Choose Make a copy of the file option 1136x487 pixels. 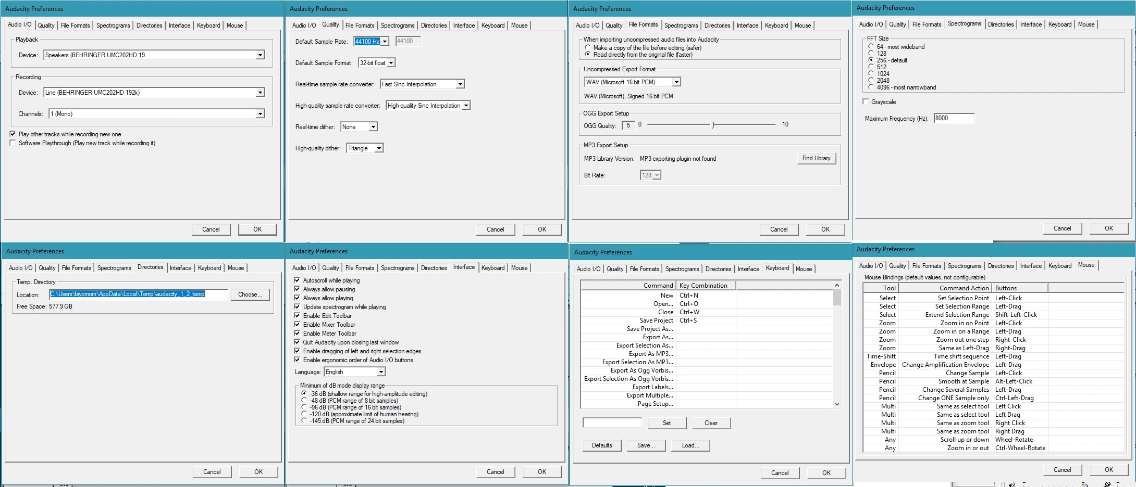pos(588,47)
